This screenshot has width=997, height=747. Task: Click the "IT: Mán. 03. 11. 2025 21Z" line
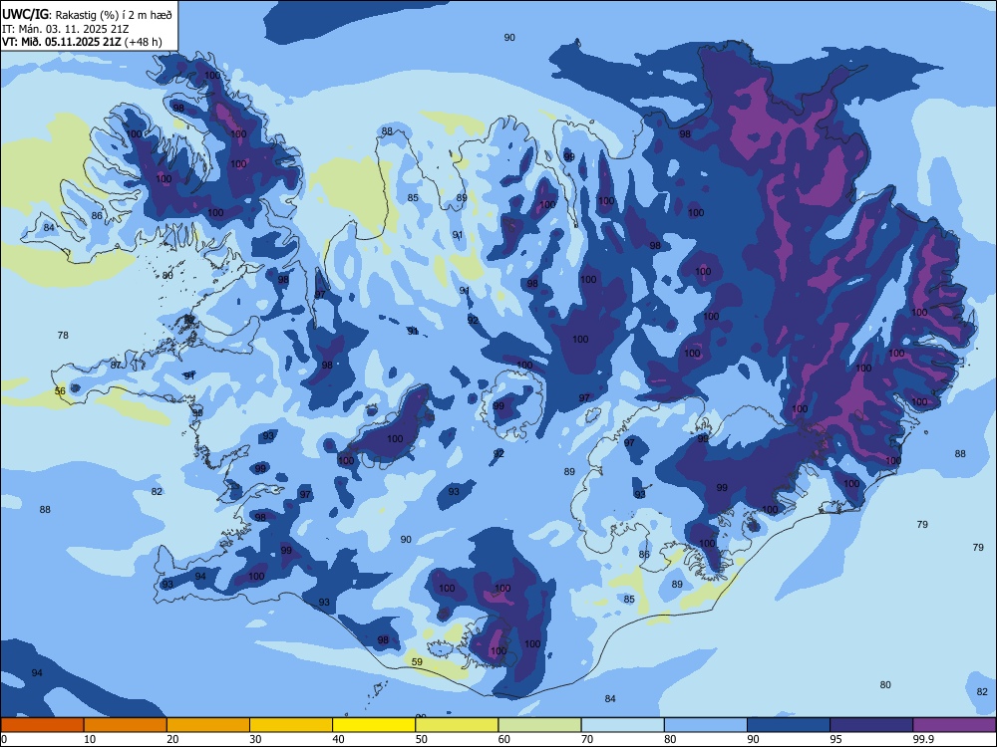(66, 29)
